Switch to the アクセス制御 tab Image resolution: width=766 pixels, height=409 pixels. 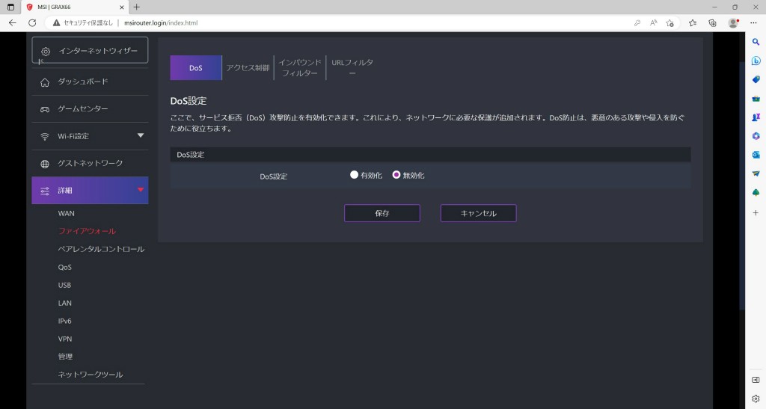pos(248,68)
